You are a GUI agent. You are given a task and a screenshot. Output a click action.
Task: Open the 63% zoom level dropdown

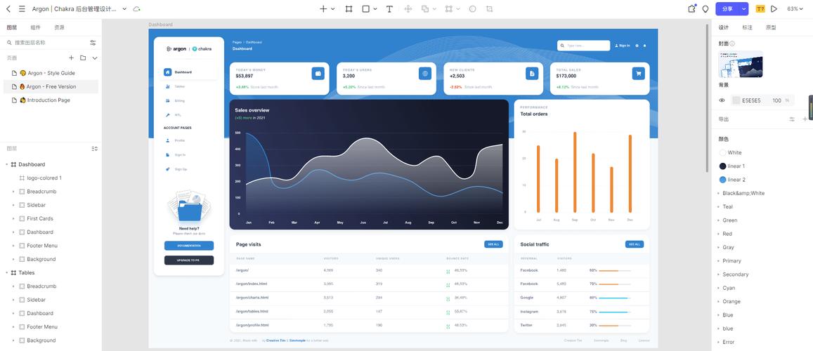click(795, 9)
